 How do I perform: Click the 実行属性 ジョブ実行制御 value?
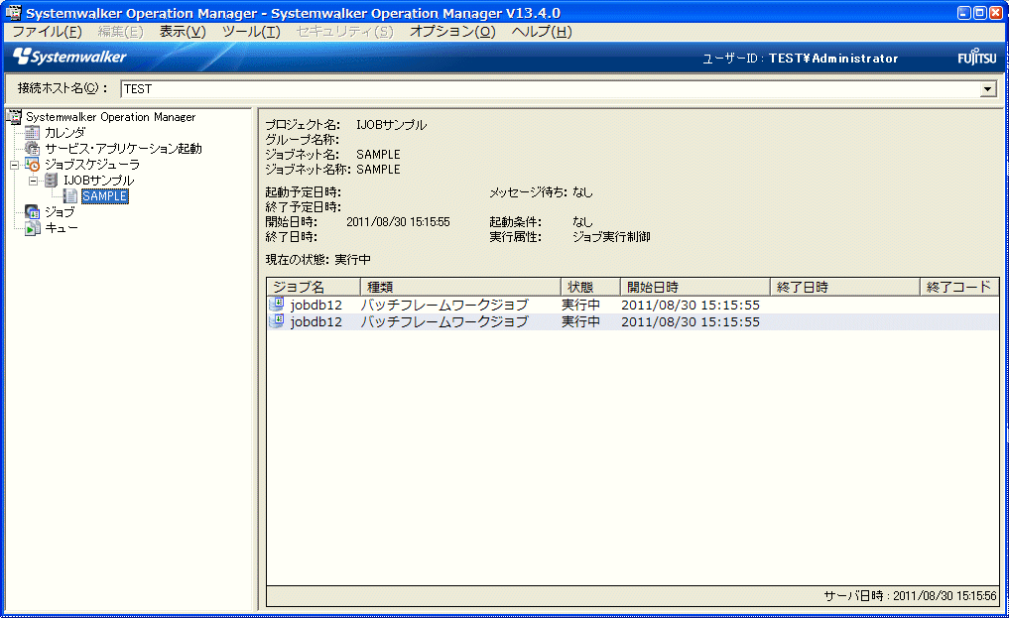click(x=611, y=237)
